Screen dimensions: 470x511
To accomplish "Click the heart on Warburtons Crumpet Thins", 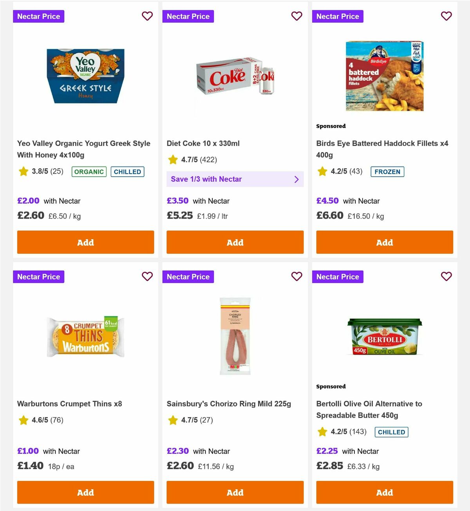I will (x=147, y=276).
